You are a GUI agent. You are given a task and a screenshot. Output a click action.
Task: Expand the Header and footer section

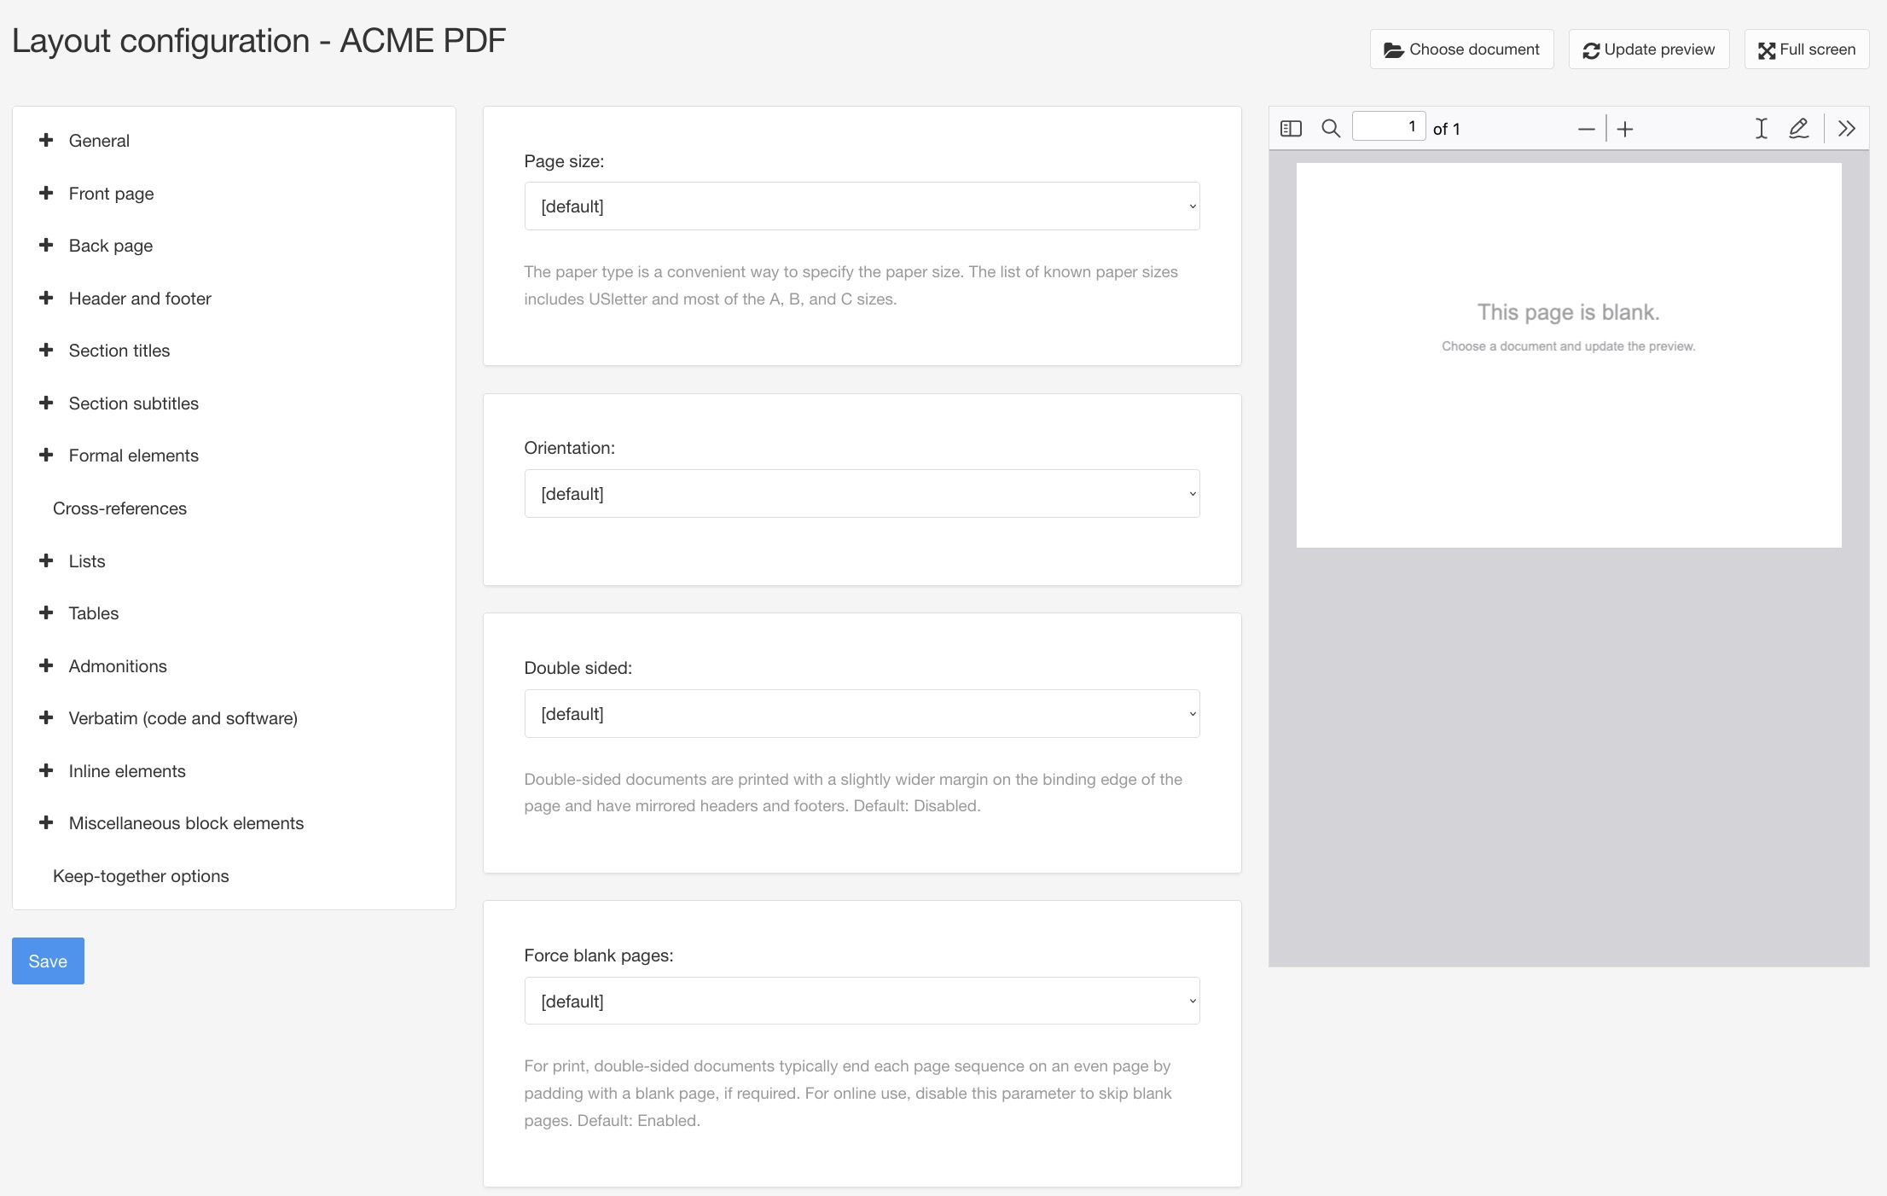(140, 299)
